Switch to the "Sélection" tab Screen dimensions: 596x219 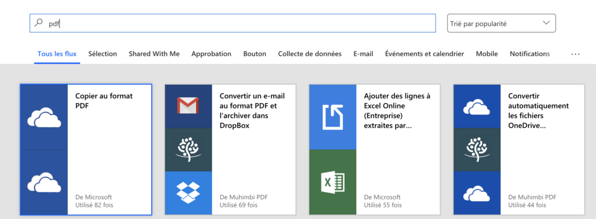pos(102,54)
